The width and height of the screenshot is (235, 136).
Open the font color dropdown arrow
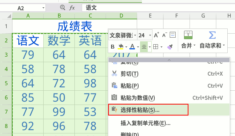pos(138,47)
